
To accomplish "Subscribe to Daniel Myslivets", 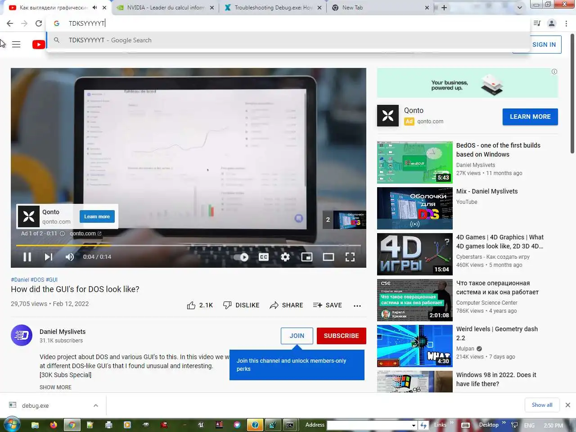I will click(x=342, y=336).
